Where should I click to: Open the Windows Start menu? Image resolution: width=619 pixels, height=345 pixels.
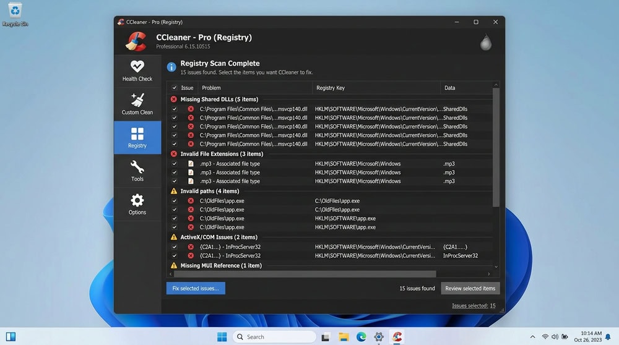[222, 337]
